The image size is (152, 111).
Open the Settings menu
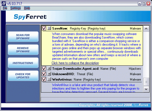coord(16,8)
